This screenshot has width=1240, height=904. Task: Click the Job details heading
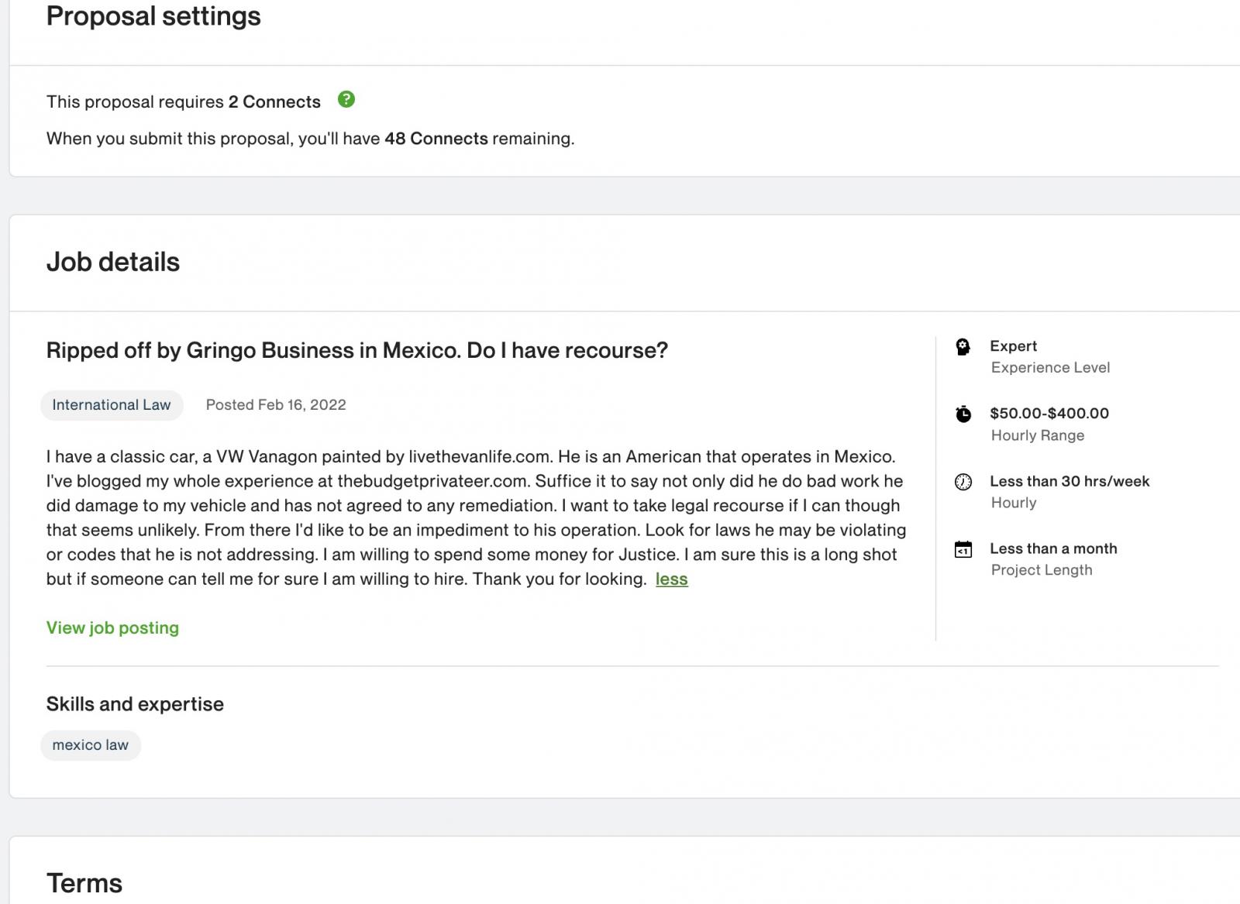[113, 262]
